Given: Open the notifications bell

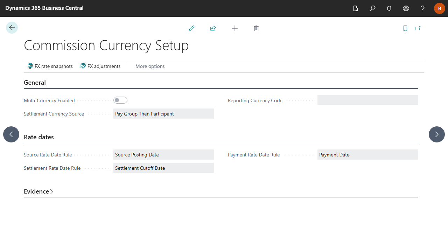Looking at the screenshot, I should [389, 8].
